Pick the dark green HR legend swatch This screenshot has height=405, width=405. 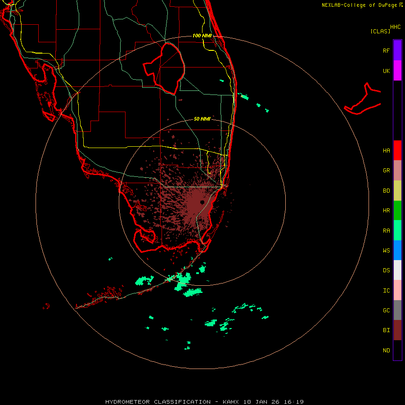[x=397, y=211]
